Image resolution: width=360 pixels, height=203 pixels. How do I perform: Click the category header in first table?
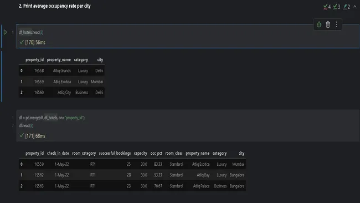click(81, 60)
